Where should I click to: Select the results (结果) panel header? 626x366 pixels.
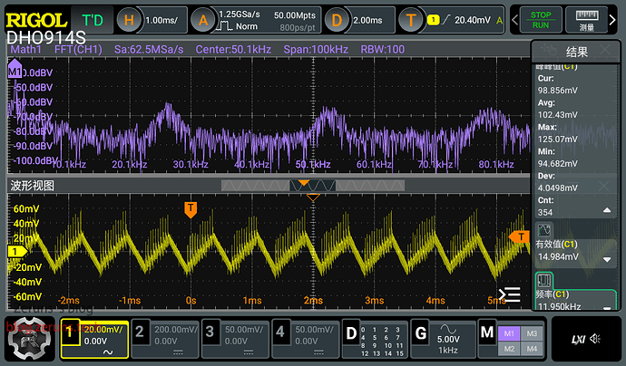coord(577,52)
